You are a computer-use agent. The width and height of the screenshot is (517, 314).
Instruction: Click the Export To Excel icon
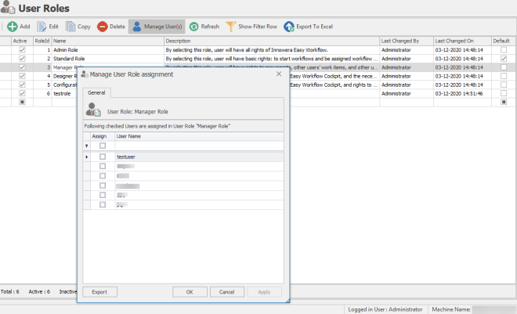[x=289, y=27]
